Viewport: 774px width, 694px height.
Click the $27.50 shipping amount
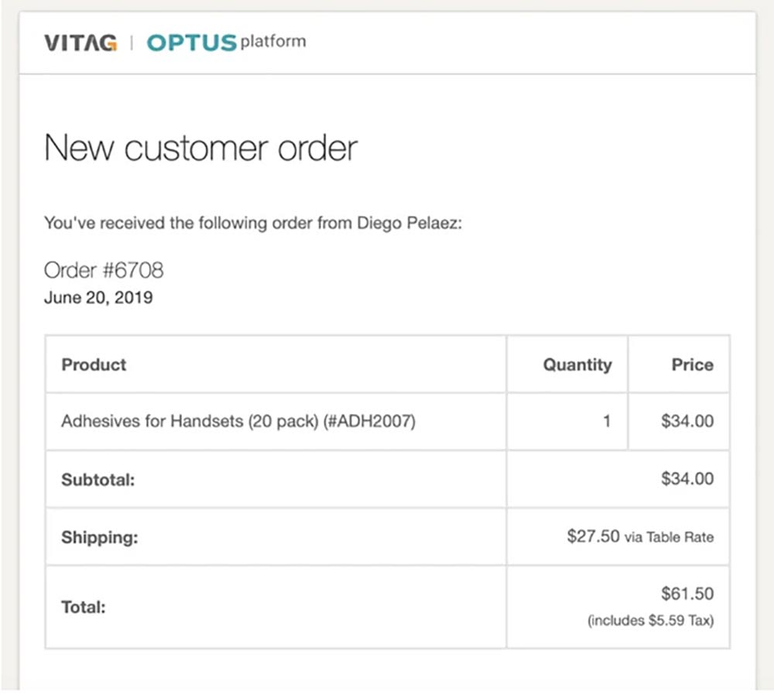point(593,536)
